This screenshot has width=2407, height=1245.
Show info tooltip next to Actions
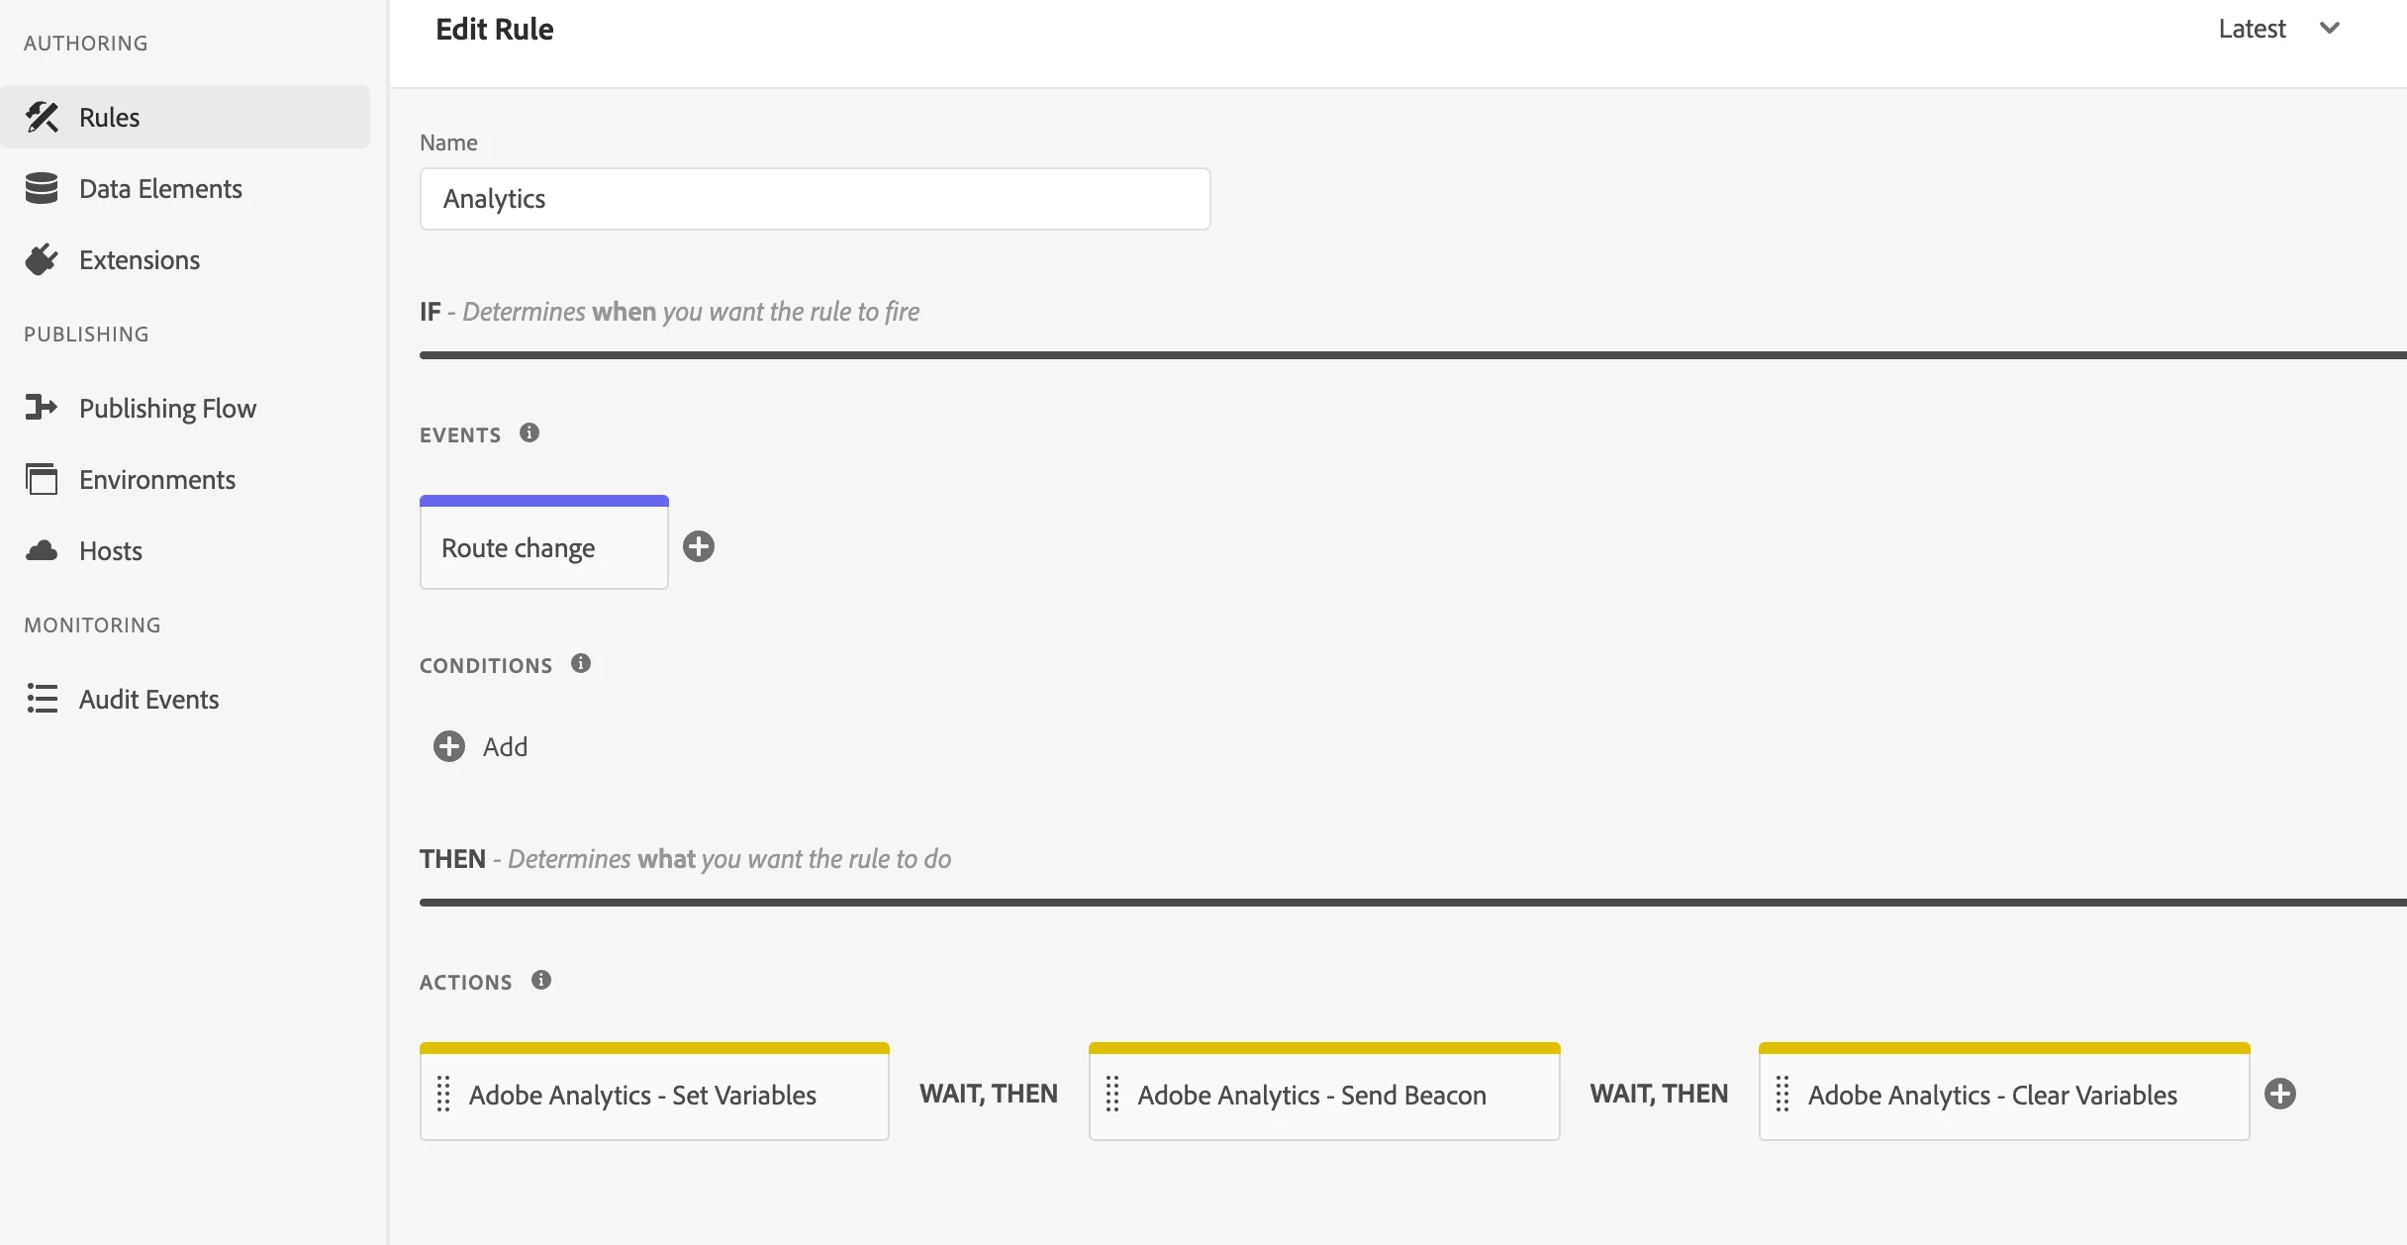tap(541, 980)
